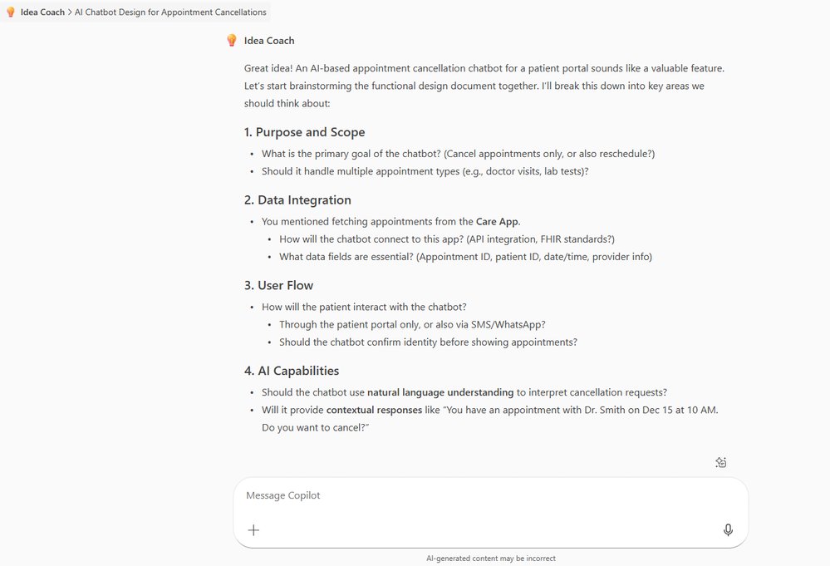
Task: Select the '1. Purpose and Scope' heading
Action: click(304, 132)
